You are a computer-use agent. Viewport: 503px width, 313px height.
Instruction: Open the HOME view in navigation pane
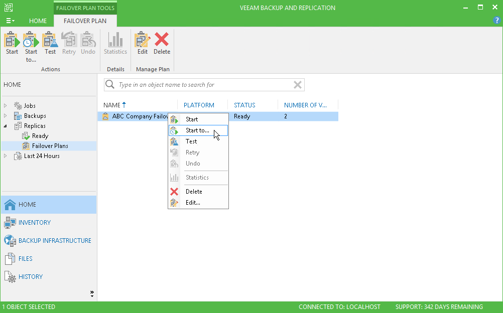tap(49, 205)
